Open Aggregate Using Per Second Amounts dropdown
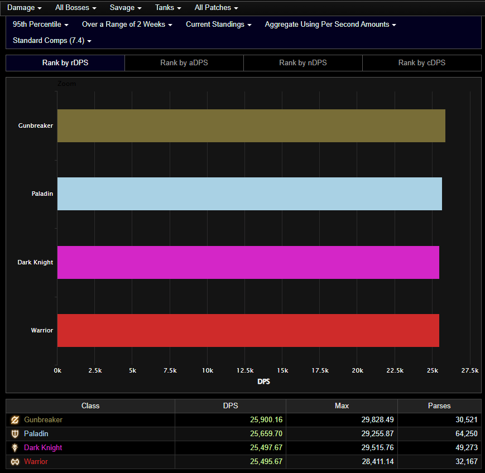This screenshot has height=473, width=485. (330, 25)
